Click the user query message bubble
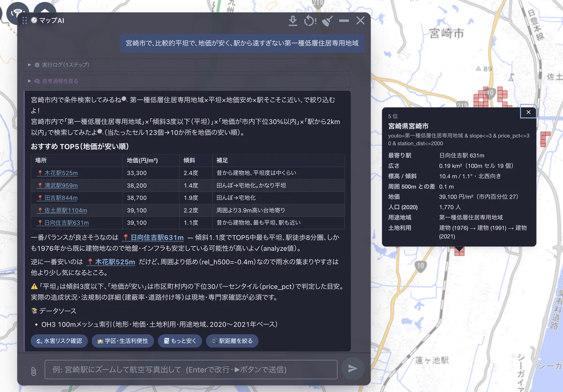Viewport: 563px width, 392px height. pos(242,43)
